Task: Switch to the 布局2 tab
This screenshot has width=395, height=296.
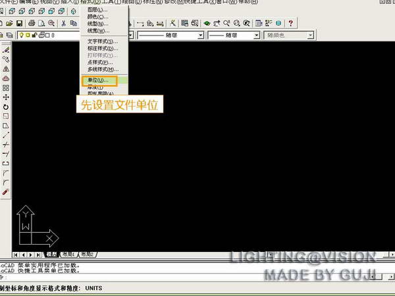Action: pyautogui.click(x=87, y=255)
